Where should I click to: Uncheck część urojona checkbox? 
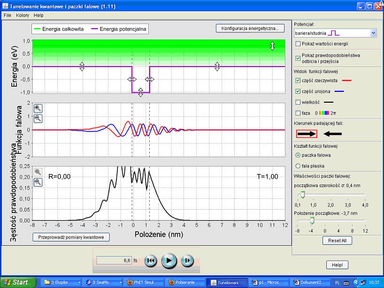[x=298, y=91]
